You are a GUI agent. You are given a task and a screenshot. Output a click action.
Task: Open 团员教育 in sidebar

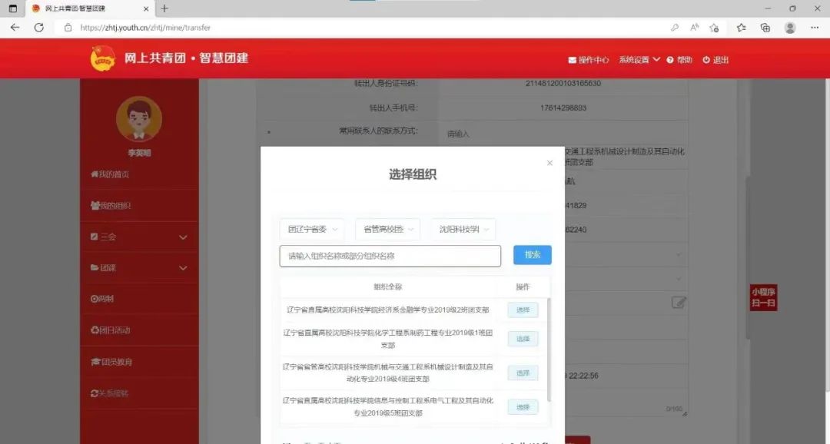[111, 362]
